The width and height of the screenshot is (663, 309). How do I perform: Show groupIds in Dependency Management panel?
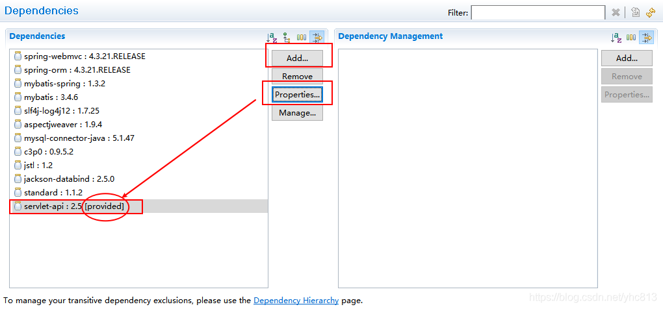(631, 38)
